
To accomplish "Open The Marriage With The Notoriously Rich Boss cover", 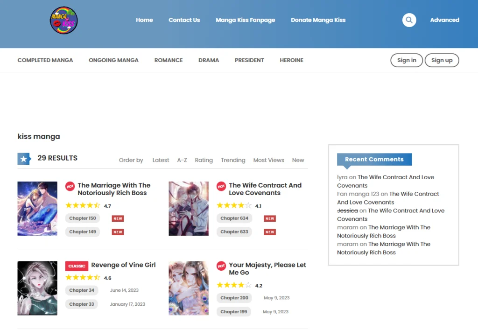I will (x=37, y=209).
